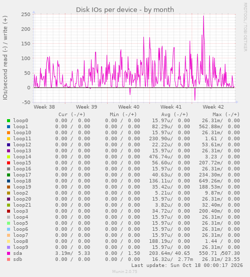Click the red loop15 legend swatch
Screen dimensions: 250x277
(x=9, y=163)
